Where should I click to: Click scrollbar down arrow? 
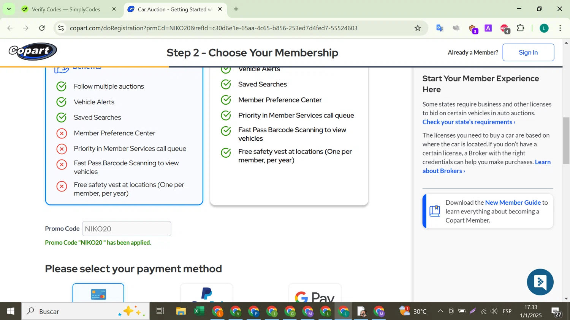tap(566, 298)
